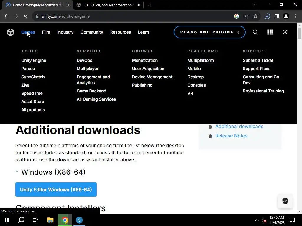Bookmark this page with the star icon
This screenshot has height=226, width=302.
[x=255, y=16]
